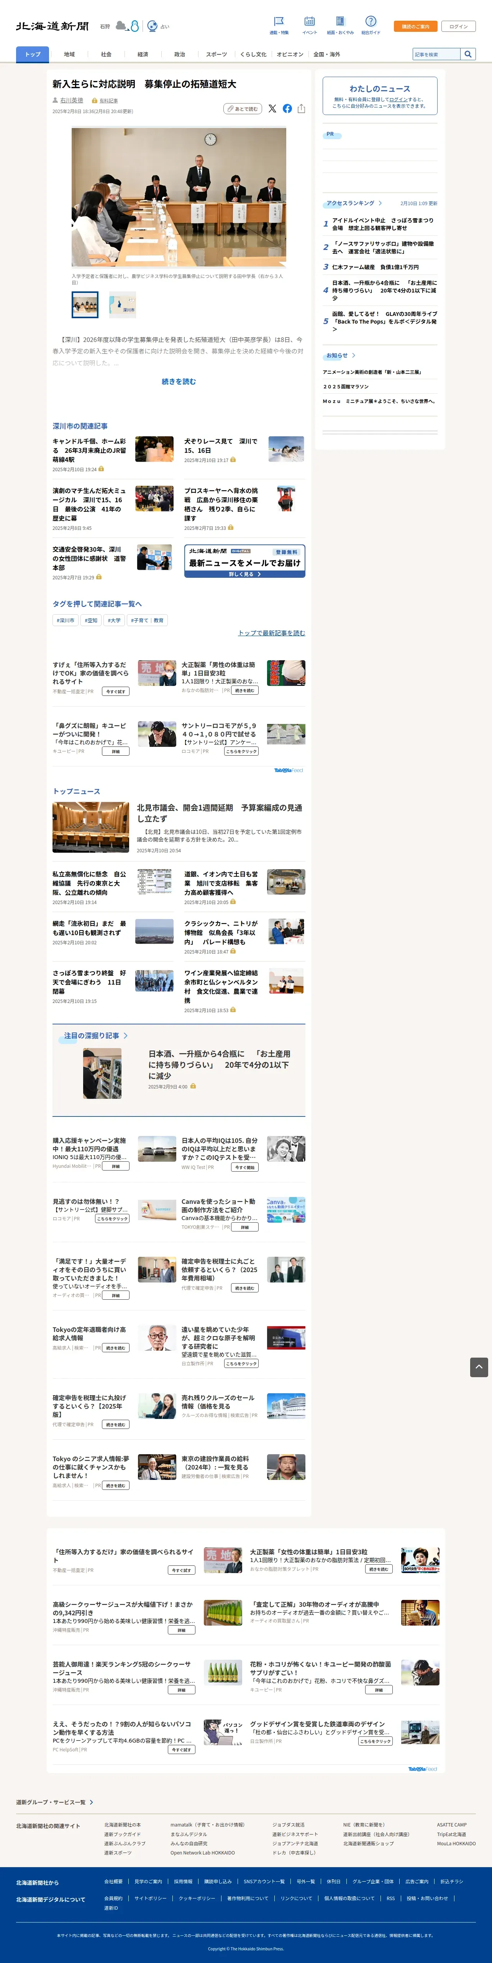492x1963 pixels.
Task: Open キャンドル千個 article thumbnail image
Action: click(154, 449)
